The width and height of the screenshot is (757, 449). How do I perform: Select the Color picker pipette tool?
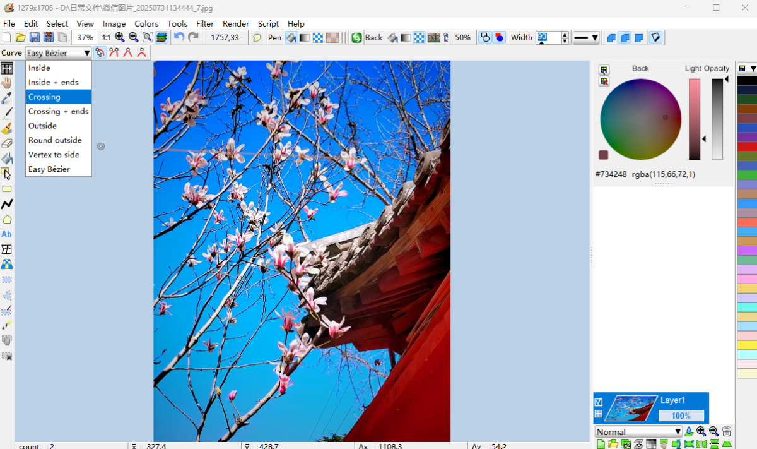(7, 98)
